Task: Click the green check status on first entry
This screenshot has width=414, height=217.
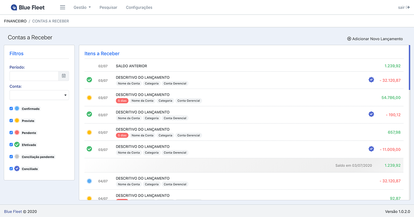Action: tap(89, 80)
